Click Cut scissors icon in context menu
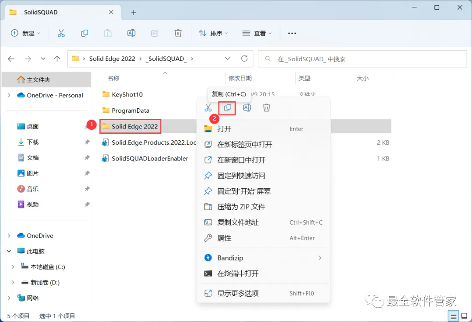472x322 pixels. [208, 108]
